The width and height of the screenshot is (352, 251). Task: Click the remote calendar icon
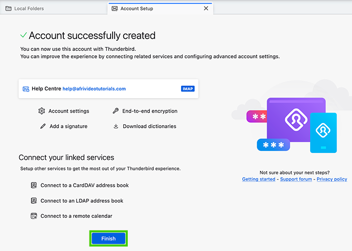tap(34, 216)
